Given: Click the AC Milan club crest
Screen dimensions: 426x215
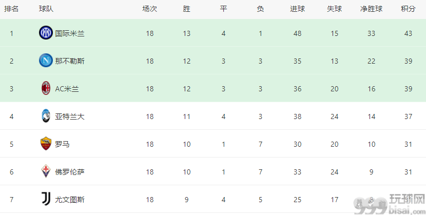Looking at the screenshot, I should pos(46,88).
